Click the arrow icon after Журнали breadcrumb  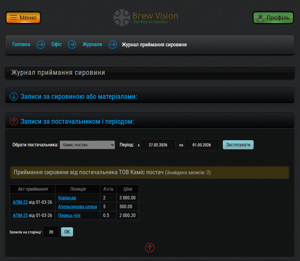(113, 45)
